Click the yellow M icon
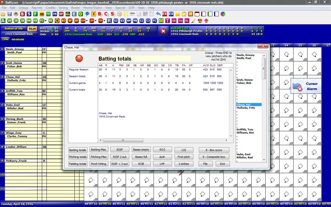This screenshot has height=207, width=331. tap(161, 21)
